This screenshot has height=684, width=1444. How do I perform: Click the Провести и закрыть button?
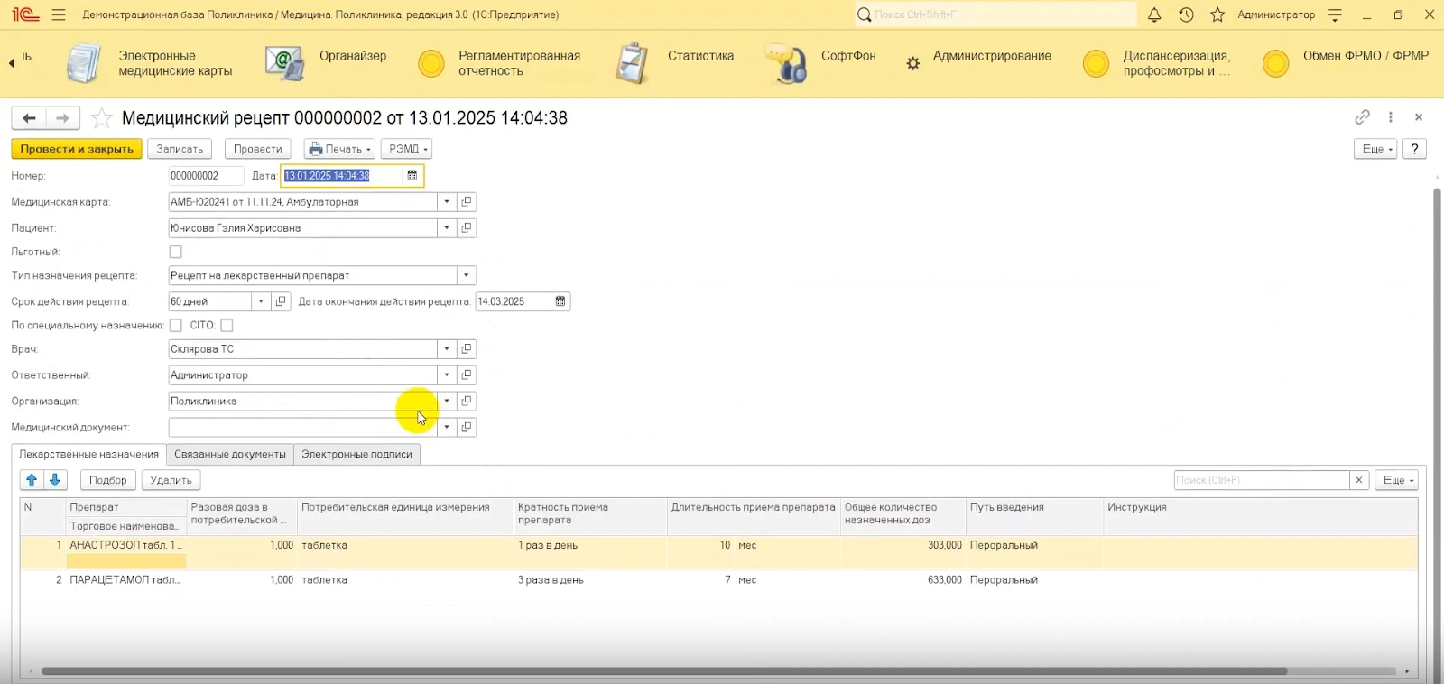tap(77, 149)
